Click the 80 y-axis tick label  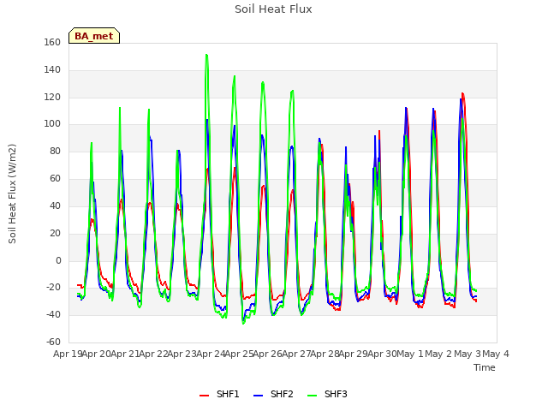click(55, 152)
